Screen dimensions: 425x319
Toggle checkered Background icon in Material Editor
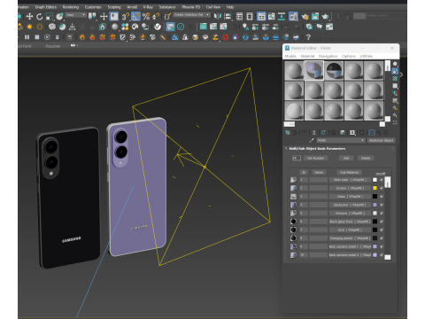point(395,79)
